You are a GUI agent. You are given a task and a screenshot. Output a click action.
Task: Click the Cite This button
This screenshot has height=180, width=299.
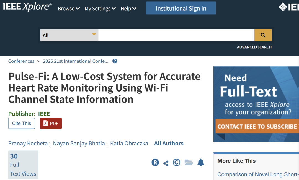[x=22, y=123]
